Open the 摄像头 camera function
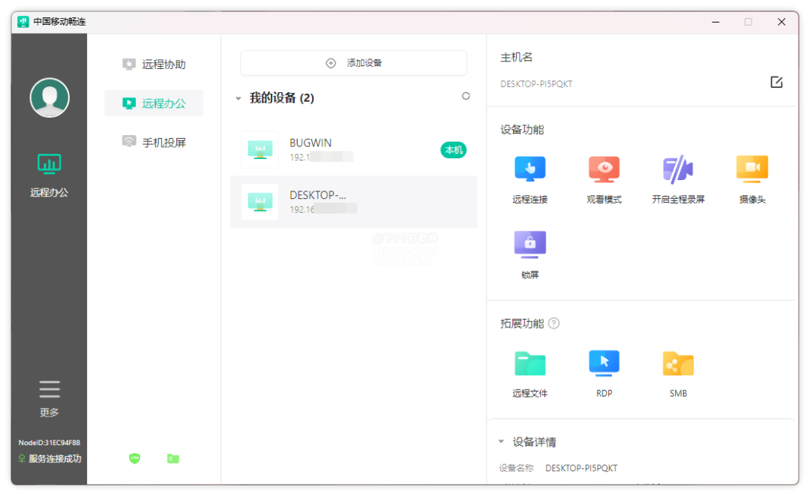The height and width of the screenshot is (496, 810). pos(752,180)
